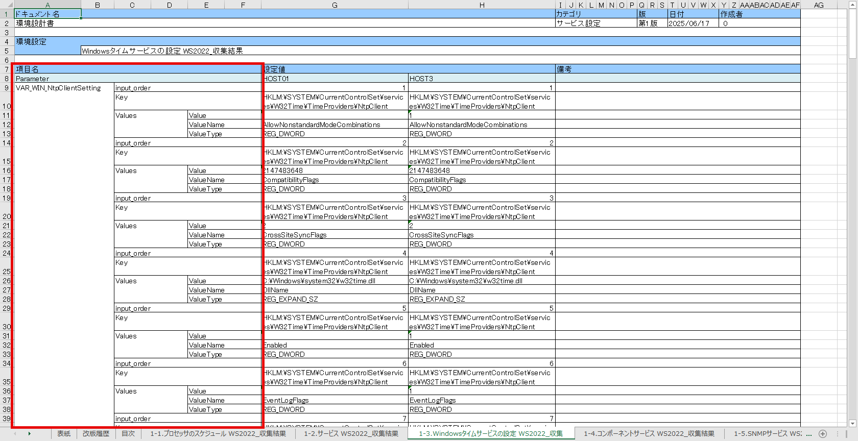Click the Select All corner triangle
The height and width of the screenshot is (441, 858).
coord(7,5)
